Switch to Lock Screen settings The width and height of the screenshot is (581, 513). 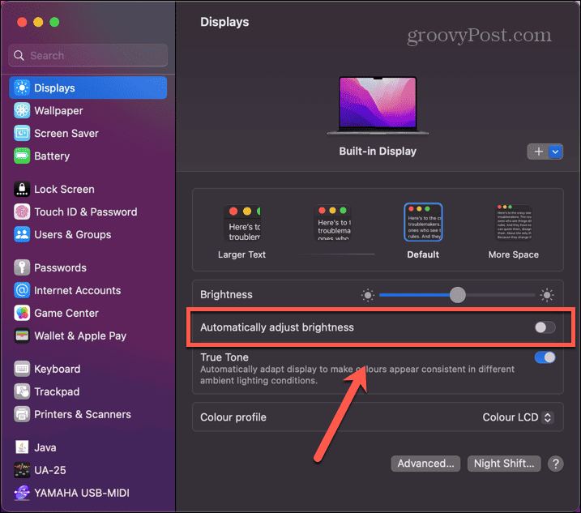point(88,189)
